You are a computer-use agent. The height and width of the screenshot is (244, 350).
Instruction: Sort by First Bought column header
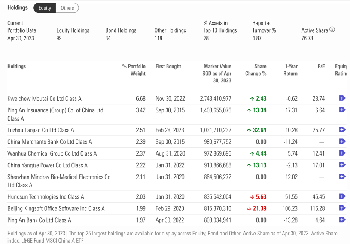tap(168, 67)
